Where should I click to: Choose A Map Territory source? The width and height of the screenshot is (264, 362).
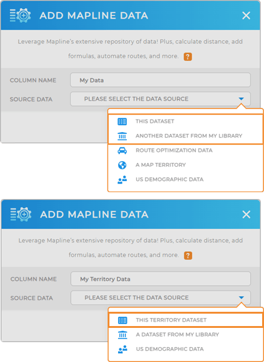tap(185, 165)
